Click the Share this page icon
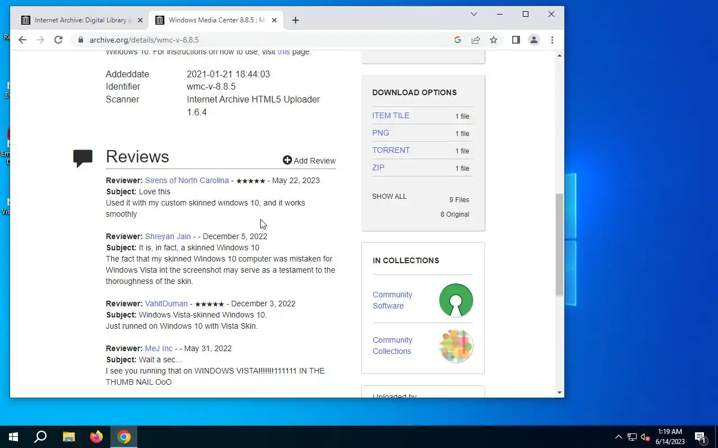 476,40
